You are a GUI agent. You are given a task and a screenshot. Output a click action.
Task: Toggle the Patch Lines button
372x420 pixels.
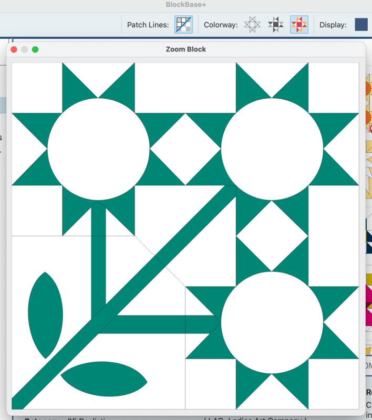tap(183, 25)
